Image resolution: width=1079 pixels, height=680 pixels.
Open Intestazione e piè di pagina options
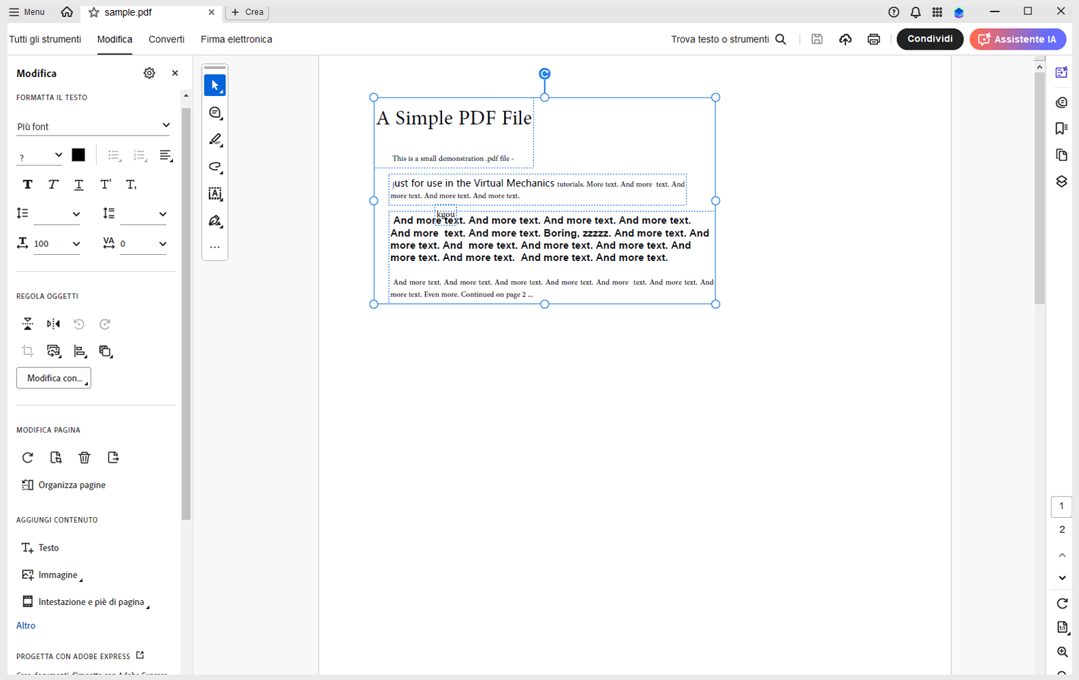(84, 602)
